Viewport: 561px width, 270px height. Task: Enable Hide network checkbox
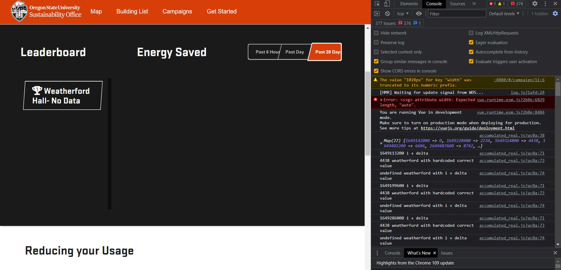[376, 33]
